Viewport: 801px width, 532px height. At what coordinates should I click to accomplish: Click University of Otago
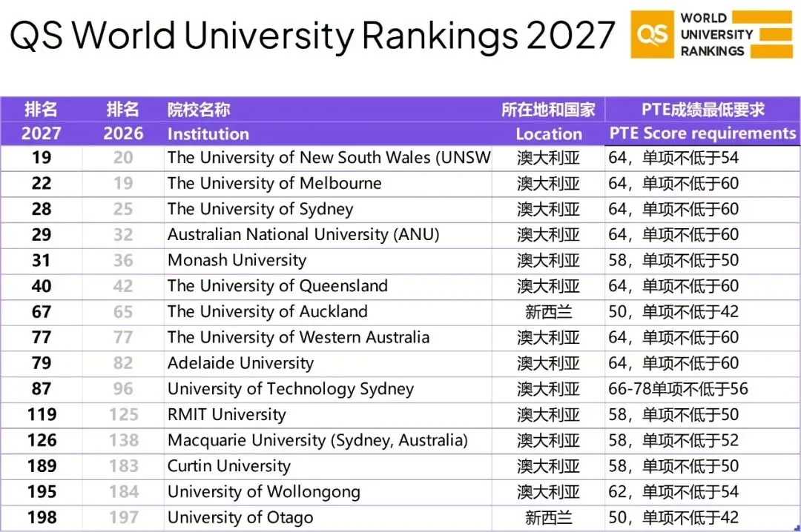(240, 517)
